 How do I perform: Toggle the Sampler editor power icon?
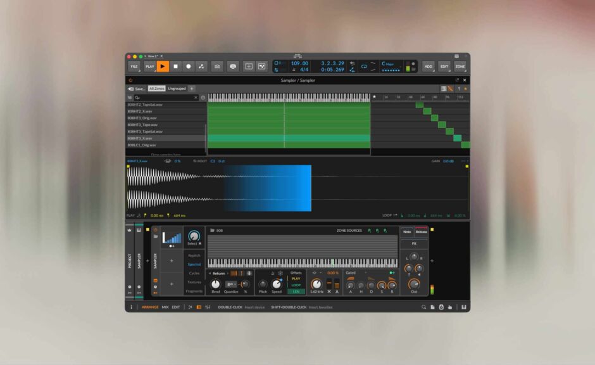(130, 80)
